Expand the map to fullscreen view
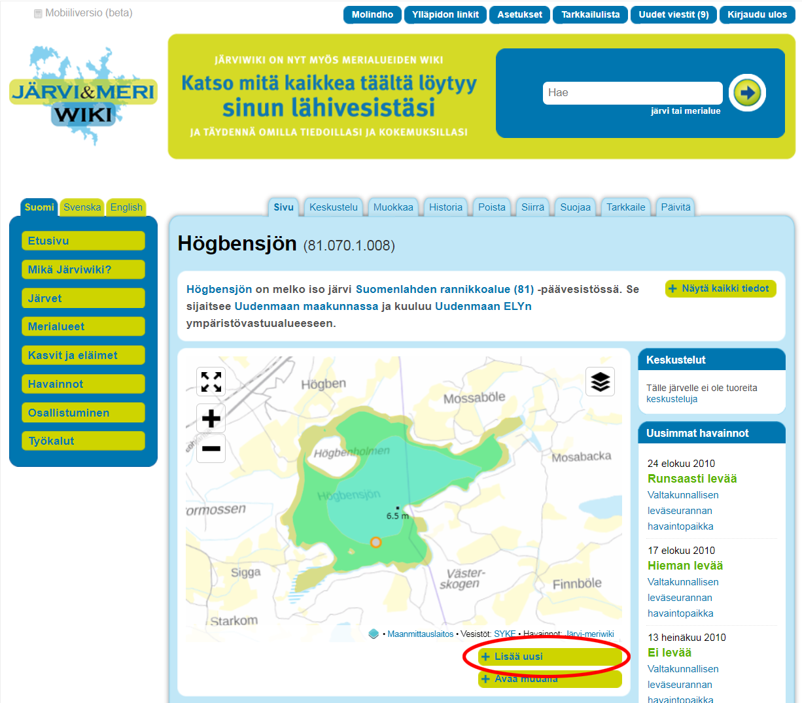Screen dimensions: 802x703 coord(211,381)
